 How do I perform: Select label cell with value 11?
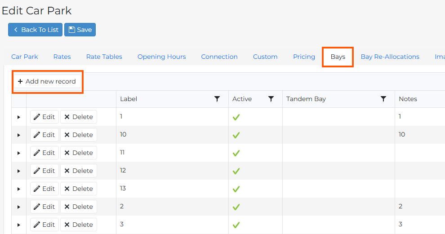[x=172, y=153]
